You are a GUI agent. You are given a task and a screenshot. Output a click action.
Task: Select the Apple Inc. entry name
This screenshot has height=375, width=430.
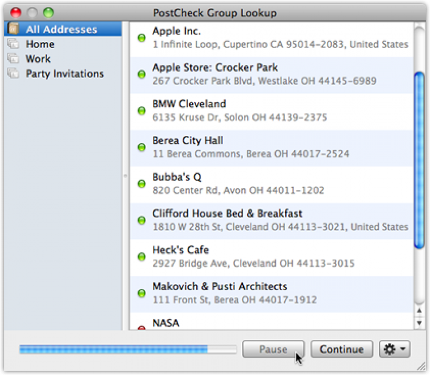click(x=177, y=31)
